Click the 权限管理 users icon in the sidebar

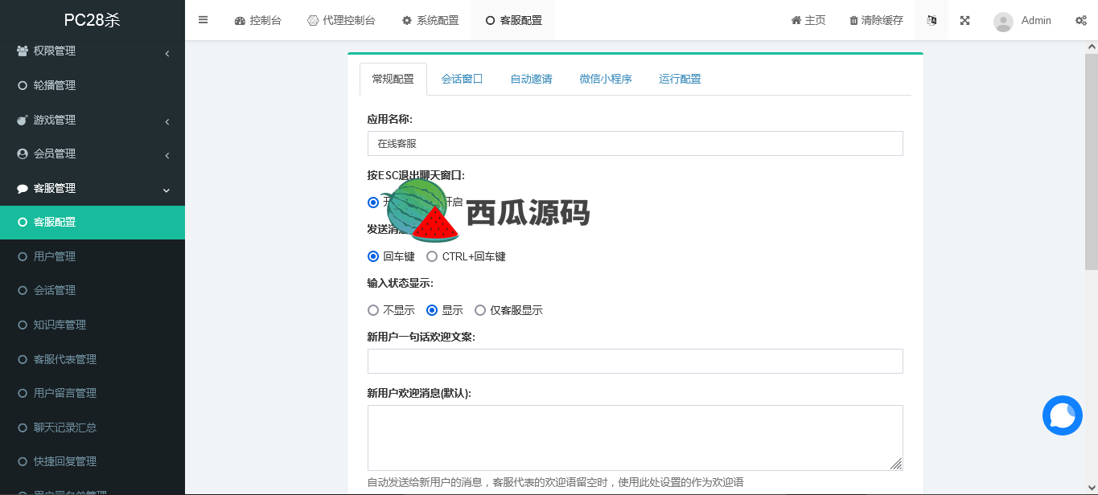23,51
